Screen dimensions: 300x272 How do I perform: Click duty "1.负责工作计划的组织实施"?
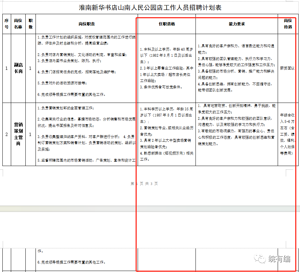point(86,40)
